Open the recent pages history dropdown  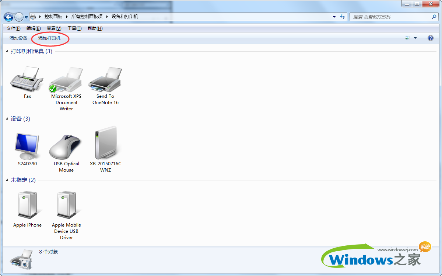coord(27,17)
